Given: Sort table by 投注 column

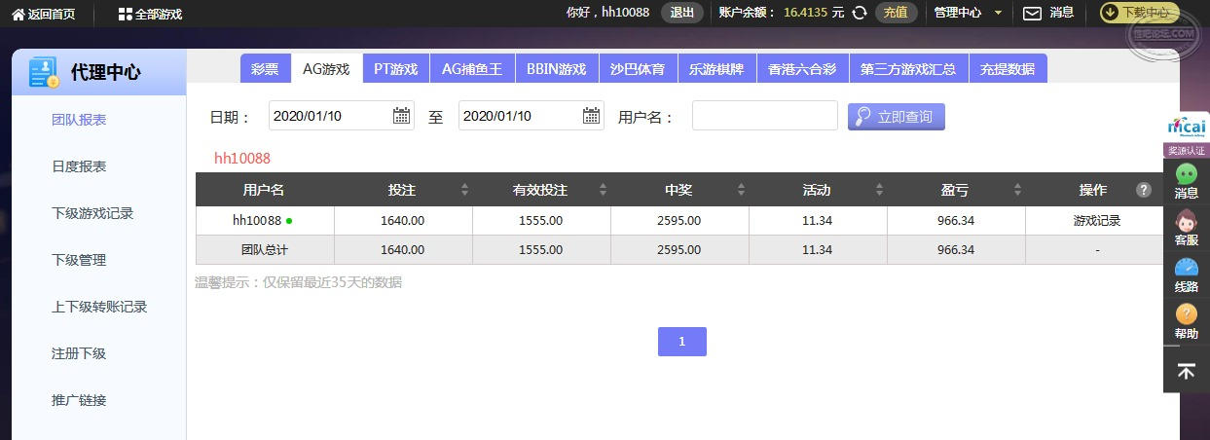Looking at the screenshot, I should 464,190.
